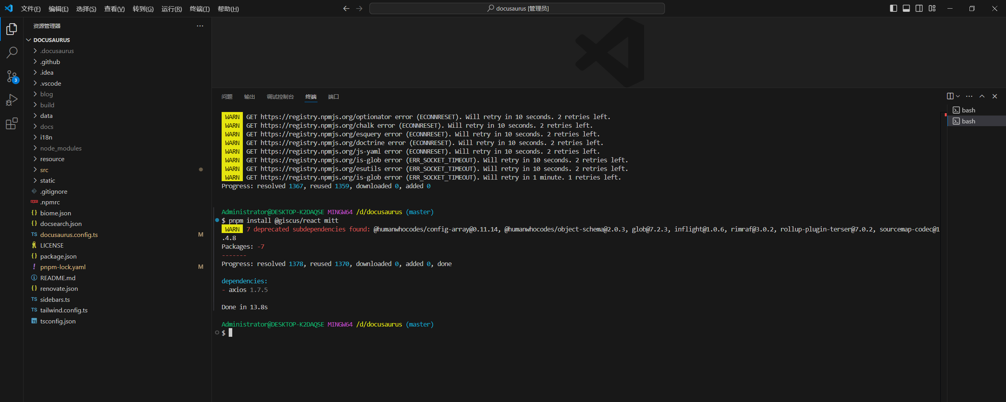Open the 查看(V) menu
The image size is (1006, 402).
point(114,9)
